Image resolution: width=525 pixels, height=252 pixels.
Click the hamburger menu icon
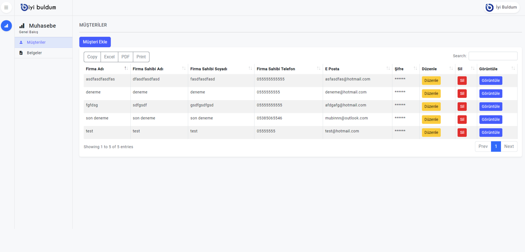click(x=6, y=8)
